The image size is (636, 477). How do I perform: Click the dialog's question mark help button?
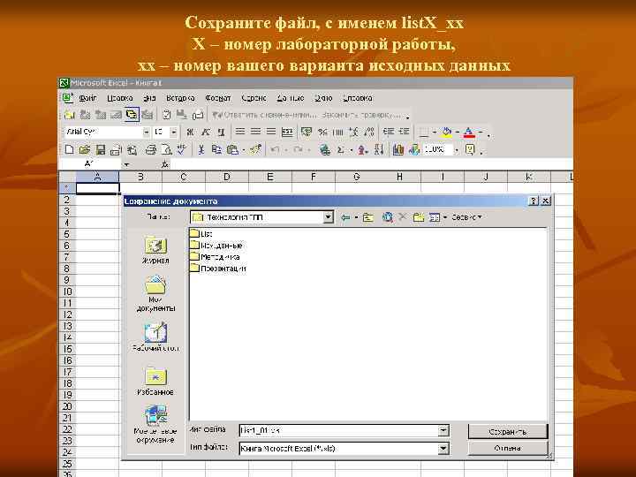coord(534,201)
